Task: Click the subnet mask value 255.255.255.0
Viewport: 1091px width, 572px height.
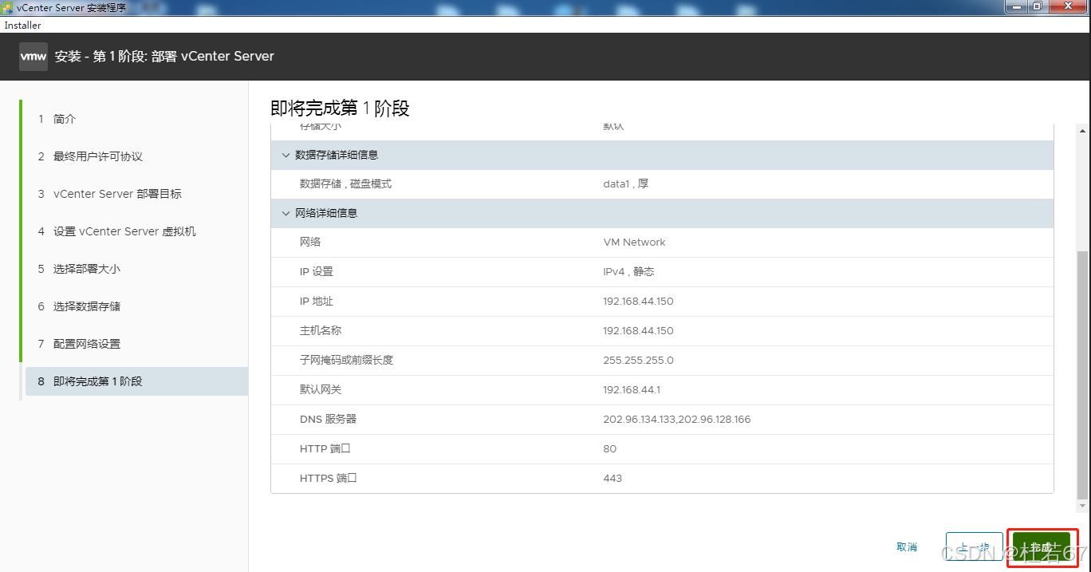Action: [x=638, y=361]
